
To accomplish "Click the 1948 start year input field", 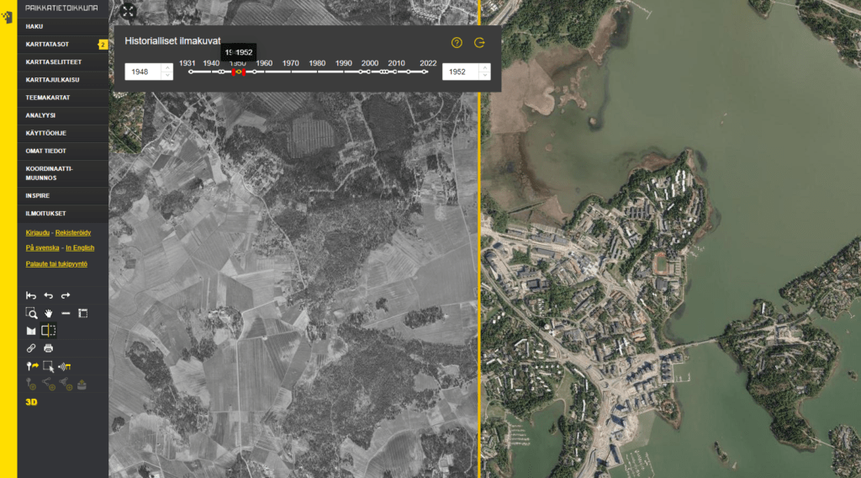I will point(141,72).
